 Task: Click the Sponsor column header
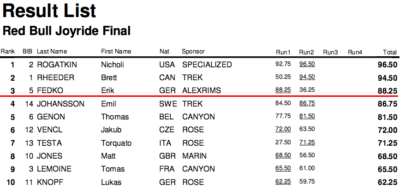[x=193, y=52]
